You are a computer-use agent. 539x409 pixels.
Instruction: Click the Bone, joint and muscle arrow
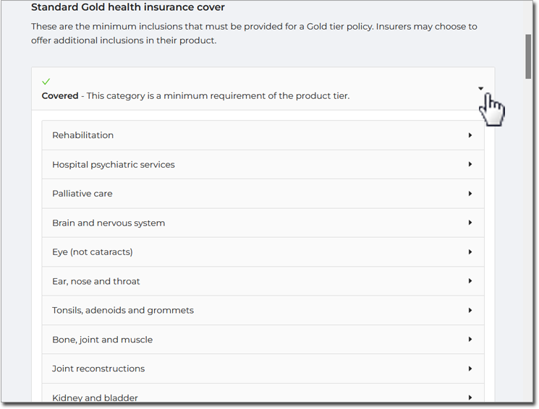tap(470, 340)
